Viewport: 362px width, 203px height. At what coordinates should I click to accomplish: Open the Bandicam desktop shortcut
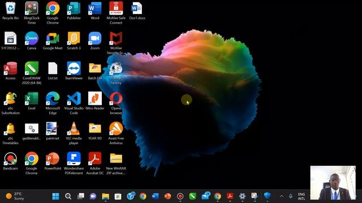[x=10, y=161]
